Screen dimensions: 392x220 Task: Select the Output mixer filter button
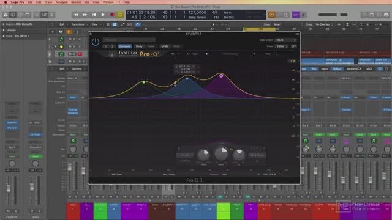[x=337, y=69]
